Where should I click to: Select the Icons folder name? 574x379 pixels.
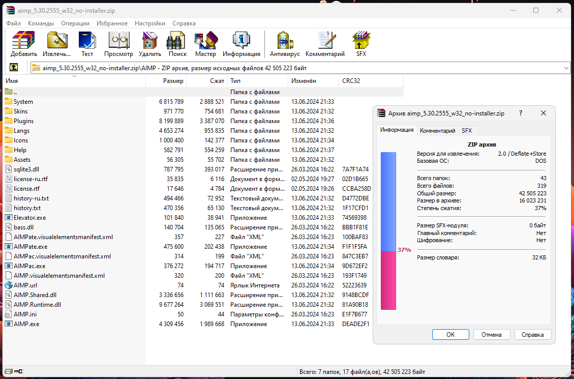[21, 140]
